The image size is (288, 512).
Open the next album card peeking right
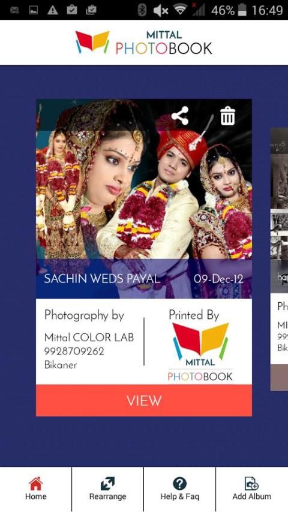(279, 259)
